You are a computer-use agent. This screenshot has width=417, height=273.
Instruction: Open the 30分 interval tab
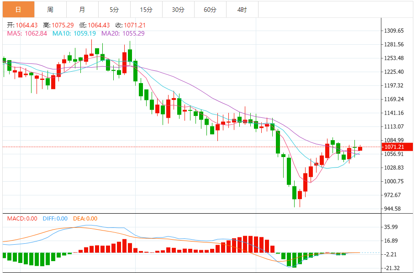pyautogui.click(x=178, y=10)
